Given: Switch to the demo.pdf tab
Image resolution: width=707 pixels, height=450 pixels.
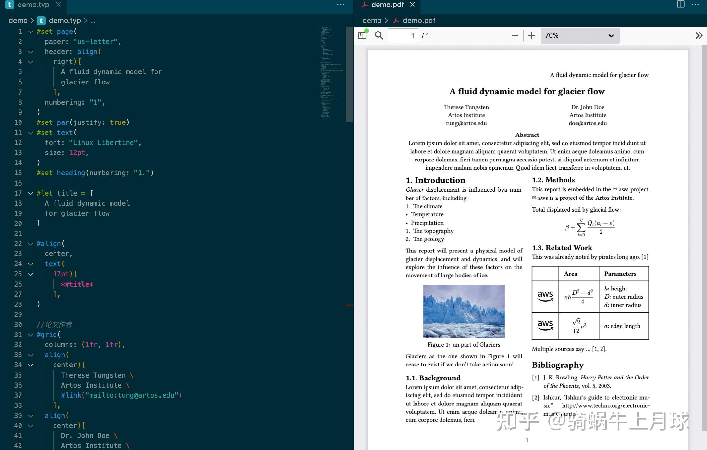Looking at the screenshot, I should pyautogui.click(x=387, y=5).
